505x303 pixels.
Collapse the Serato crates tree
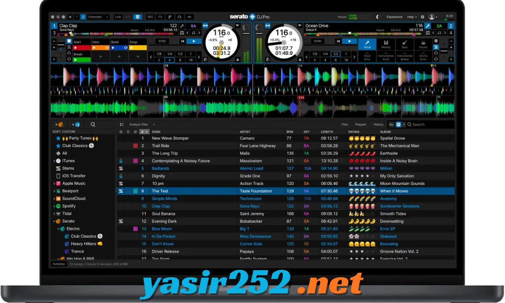[x=54, y=221]
